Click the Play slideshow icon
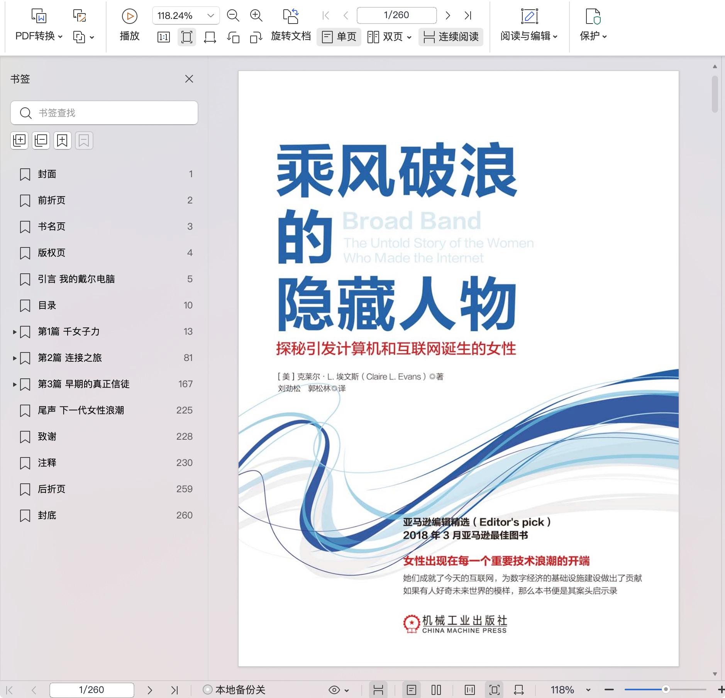The height and width of the screenshot is (698, 725). (129, 16)
